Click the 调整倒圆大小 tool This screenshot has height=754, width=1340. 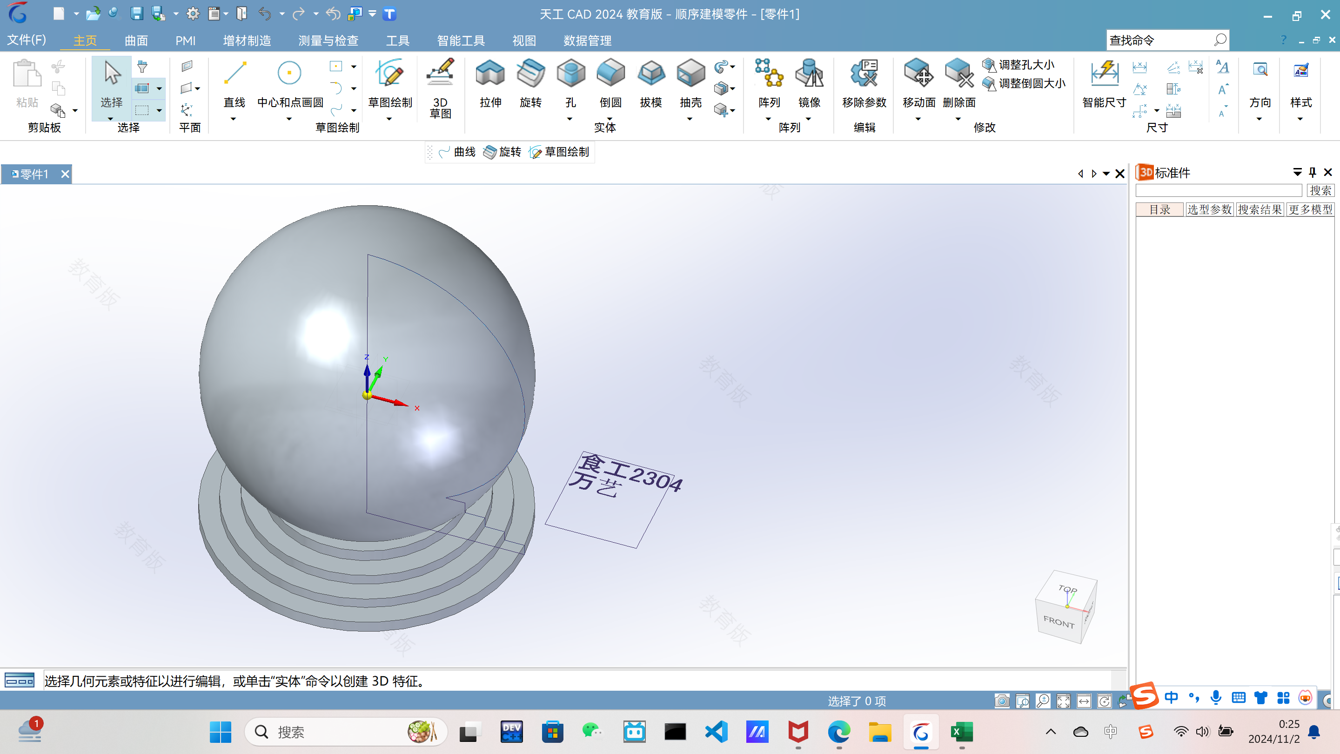1023,83
